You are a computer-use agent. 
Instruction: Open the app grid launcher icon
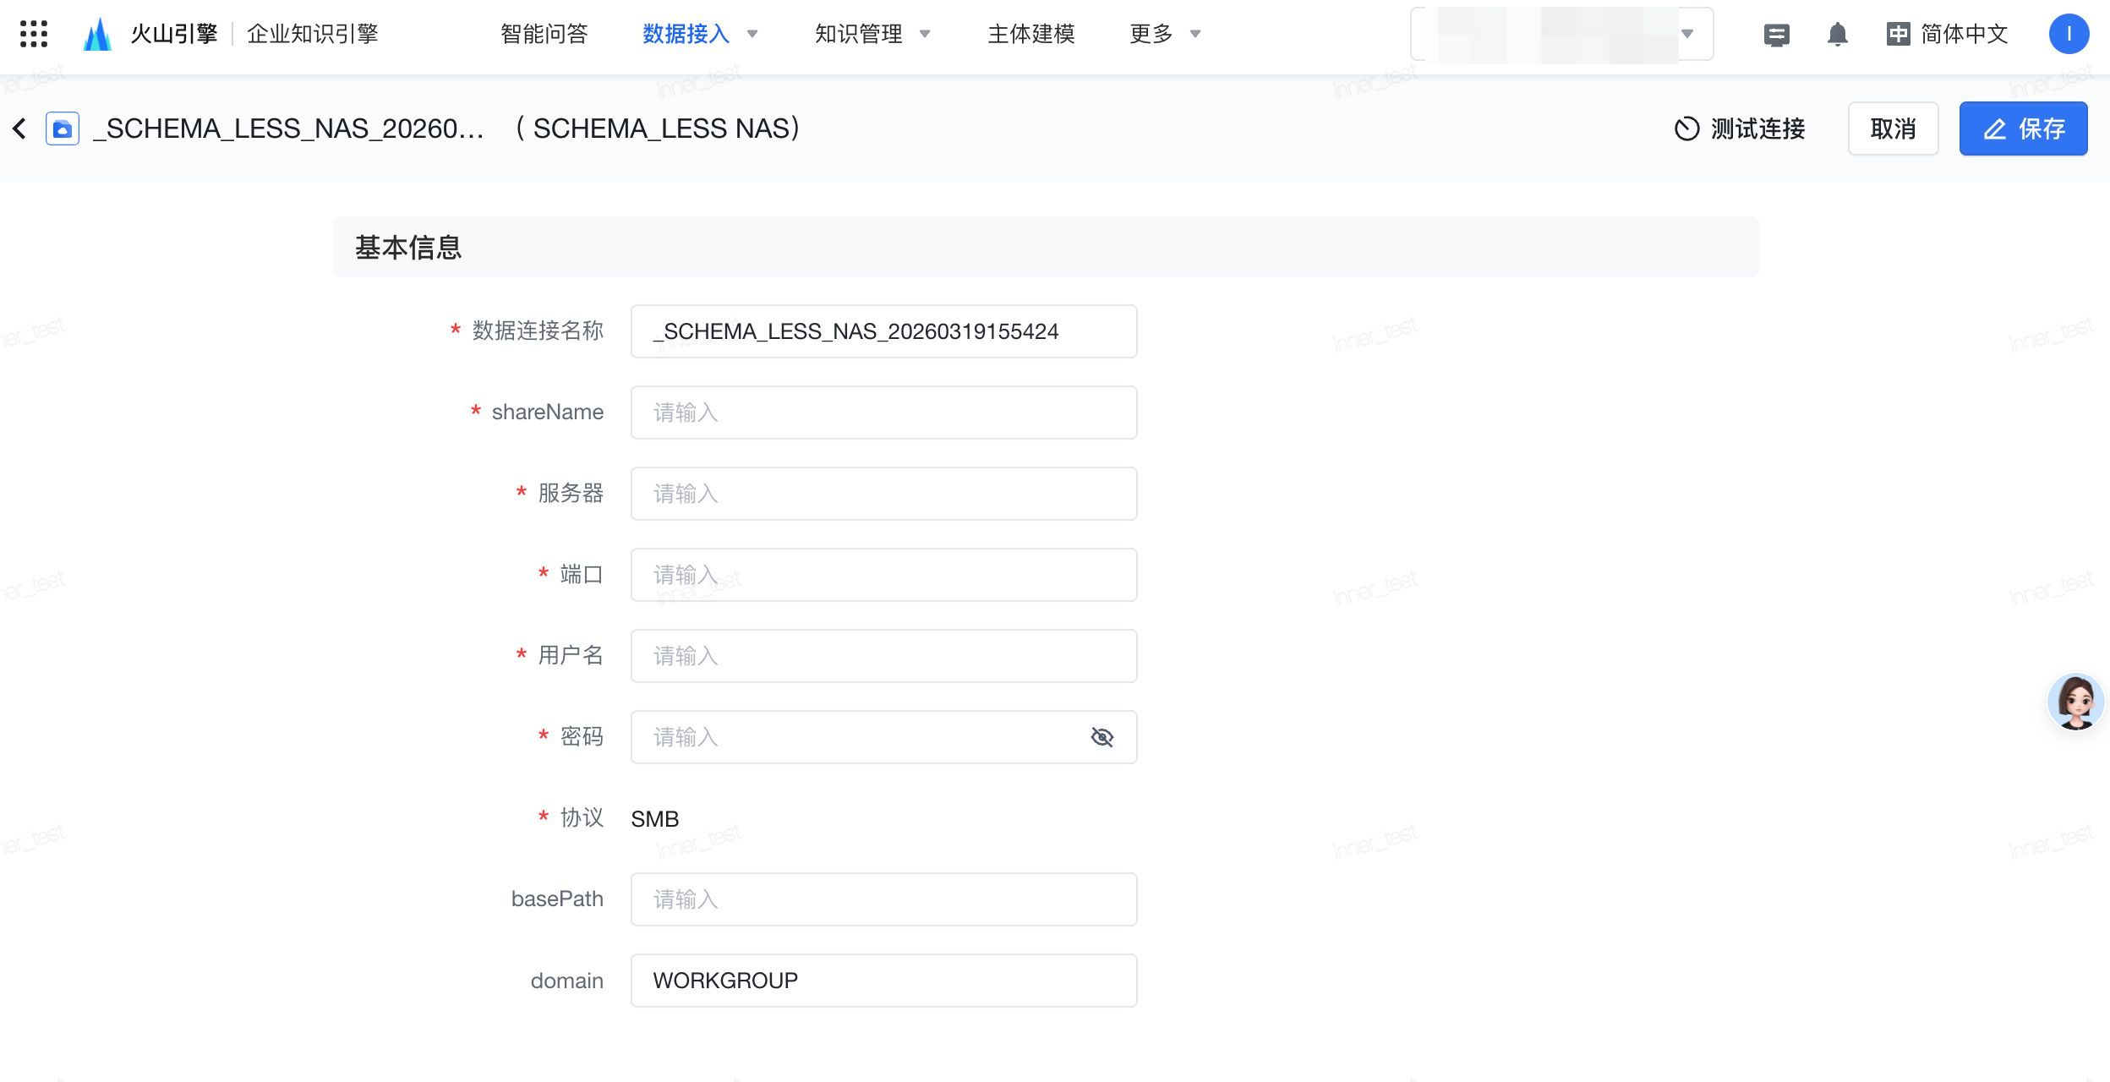(34, 34)
